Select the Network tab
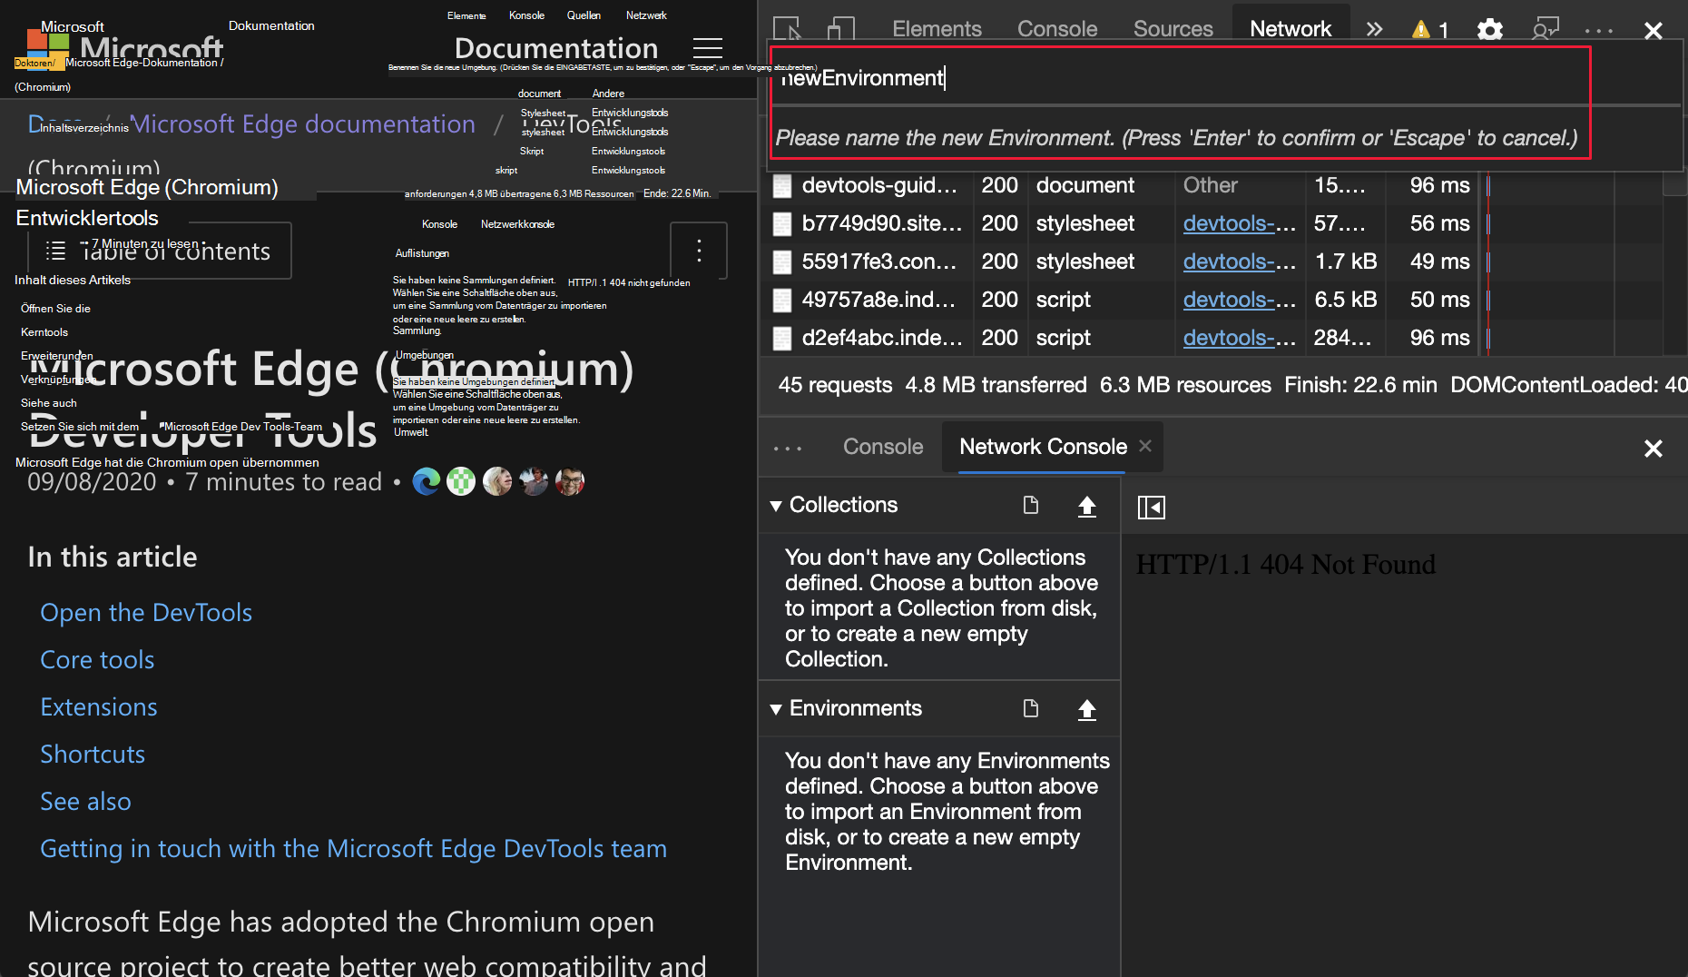Screen dimensions: 1688x977 (x=1291, y=29)
